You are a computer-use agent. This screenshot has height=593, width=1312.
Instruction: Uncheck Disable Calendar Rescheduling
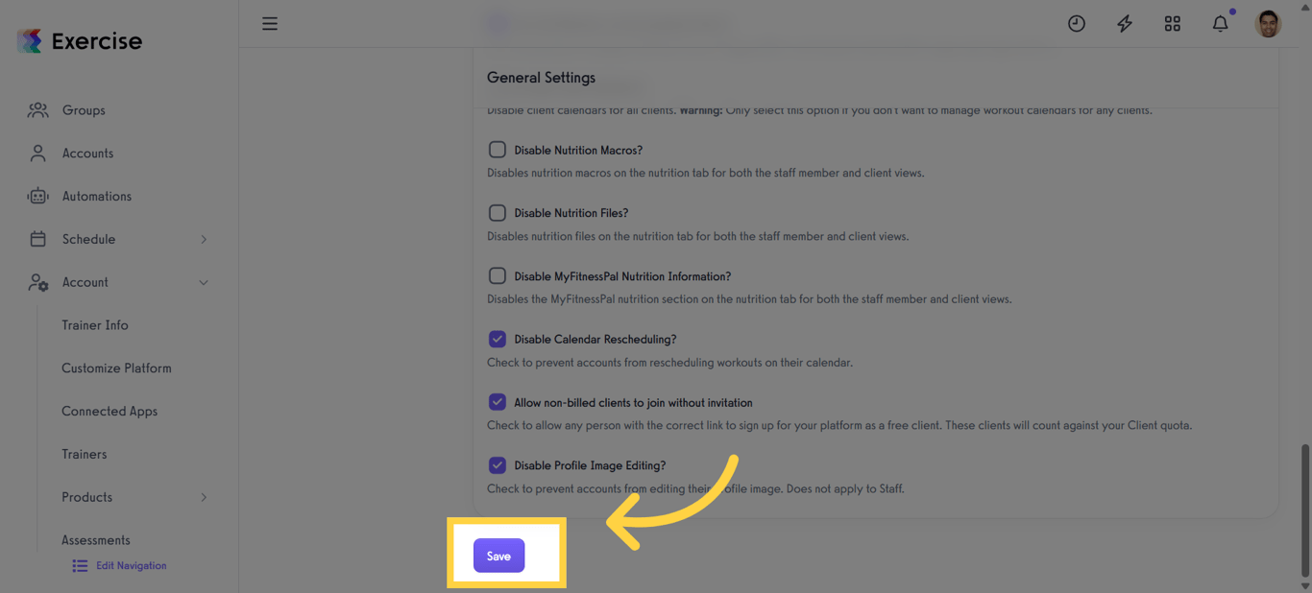(x=497, y=339)
